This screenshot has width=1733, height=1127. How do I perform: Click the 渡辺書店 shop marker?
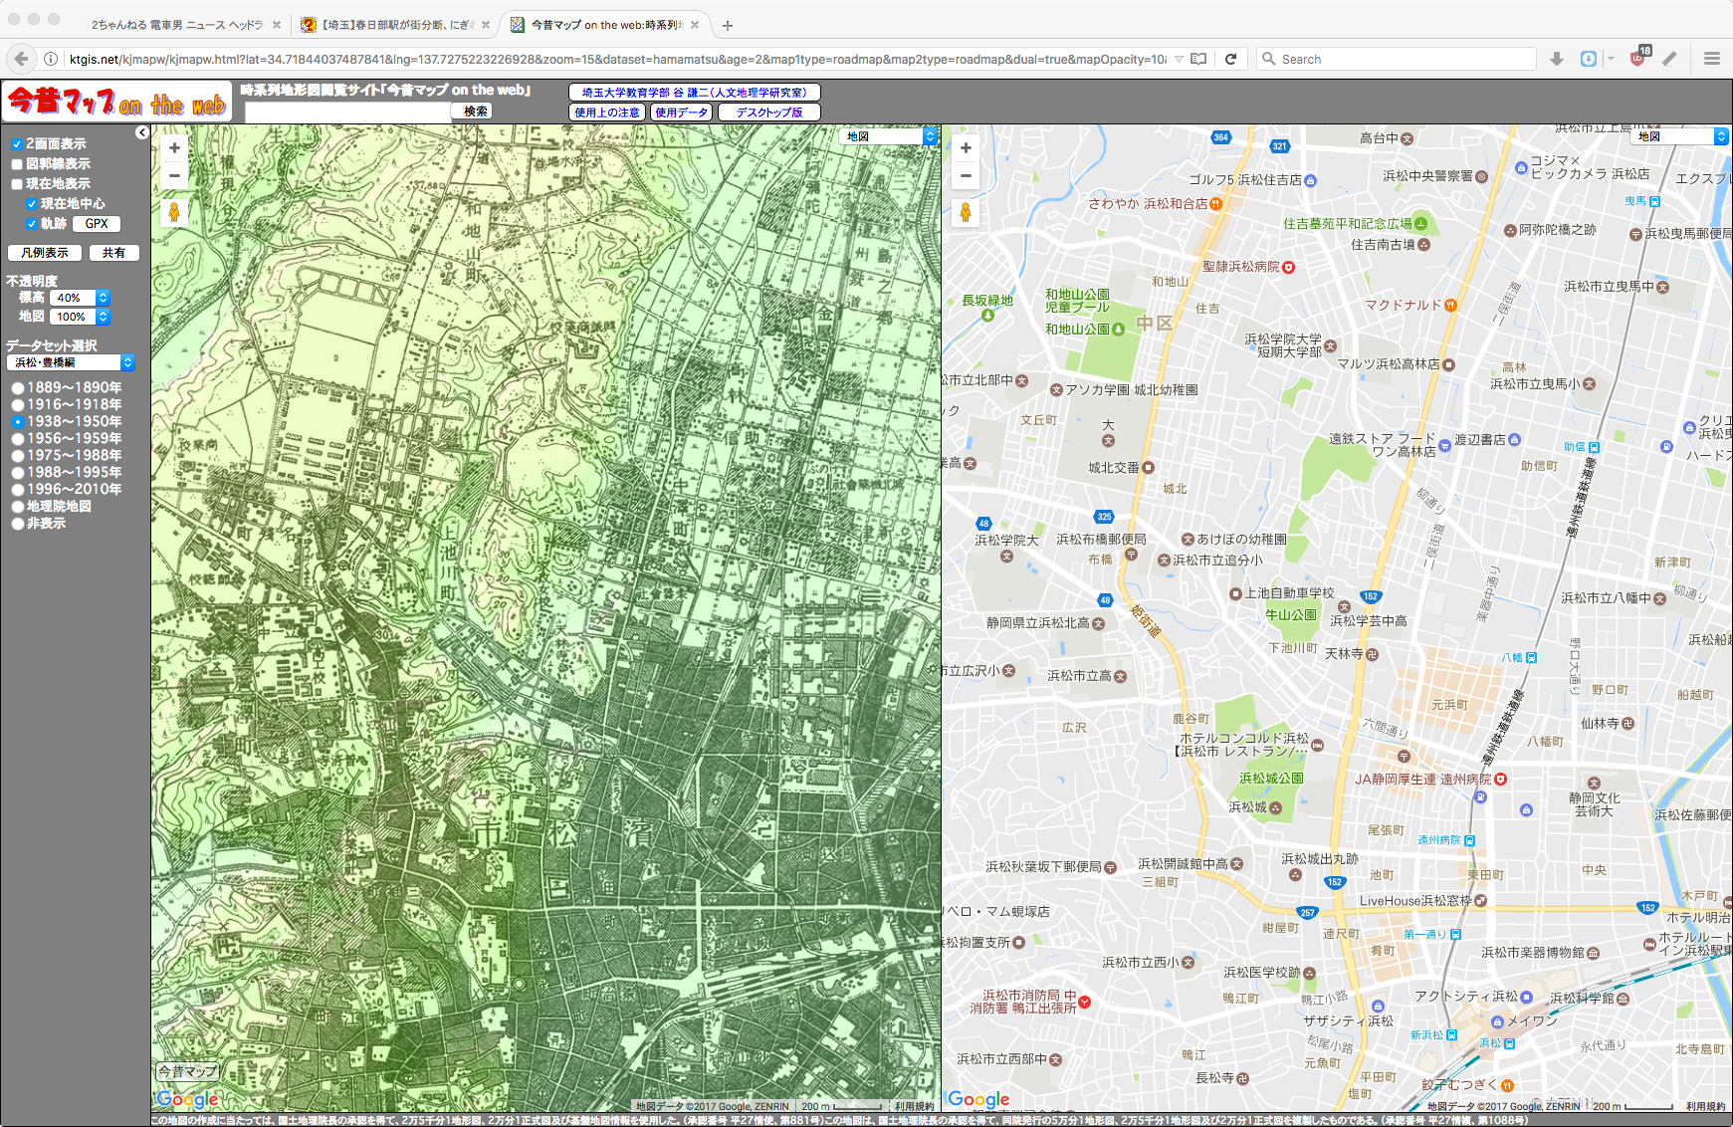[1514, 439]
